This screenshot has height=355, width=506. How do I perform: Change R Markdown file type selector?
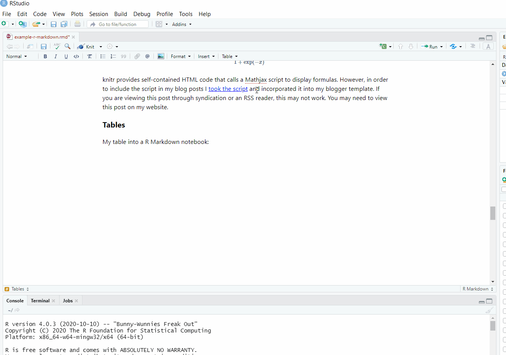478,289
